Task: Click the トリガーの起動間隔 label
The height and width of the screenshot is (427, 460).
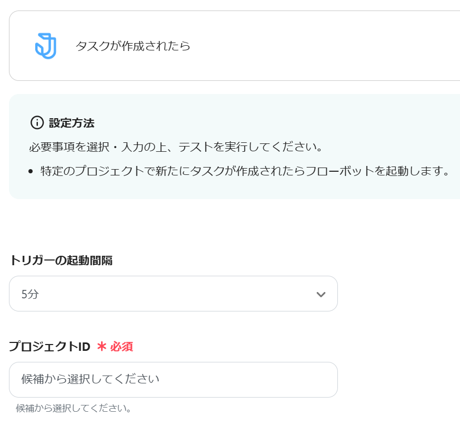Action: click(61, 260)
